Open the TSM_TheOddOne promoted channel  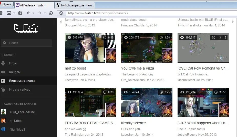tap(22, 112)
